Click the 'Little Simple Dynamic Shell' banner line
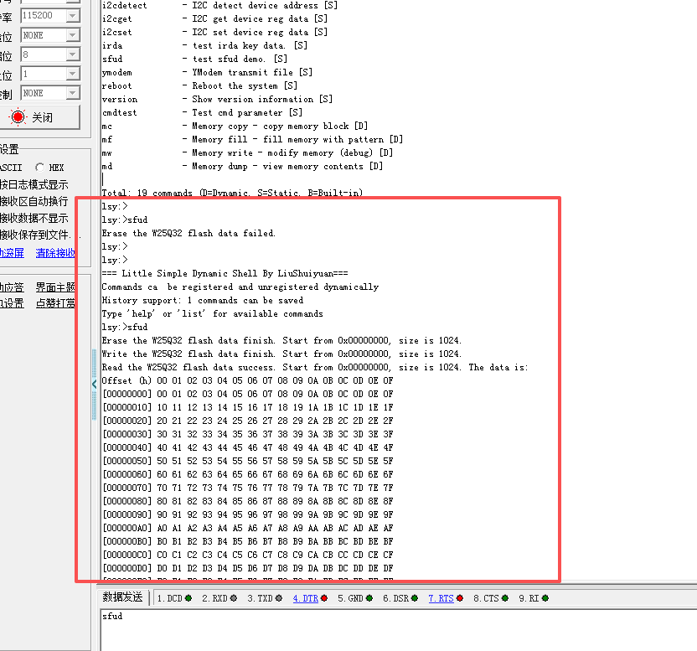The width and height of the screenshot is (697, 651). click(225, 273)
